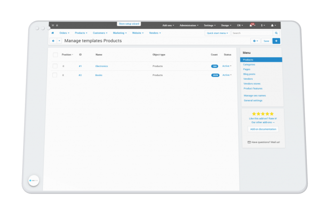Open the gear actions menu
Screen dimensions: 330x210
[x=256, y=41]
